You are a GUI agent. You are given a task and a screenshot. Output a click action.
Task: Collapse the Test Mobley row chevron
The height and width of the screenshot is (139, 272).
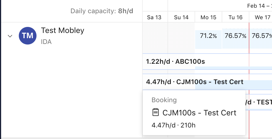pos(10,36)
